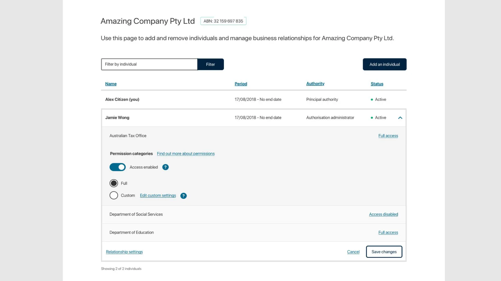This screenshot has height=281, width=501.
Task: Click Australian Tax Office row label
Action: pyautogui.click(x=128, y=136)
